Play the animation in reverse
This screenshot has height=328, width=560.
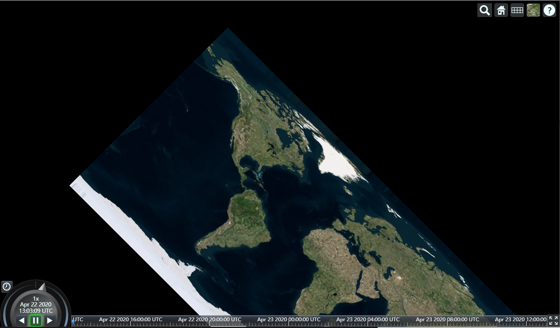[22, 320]
